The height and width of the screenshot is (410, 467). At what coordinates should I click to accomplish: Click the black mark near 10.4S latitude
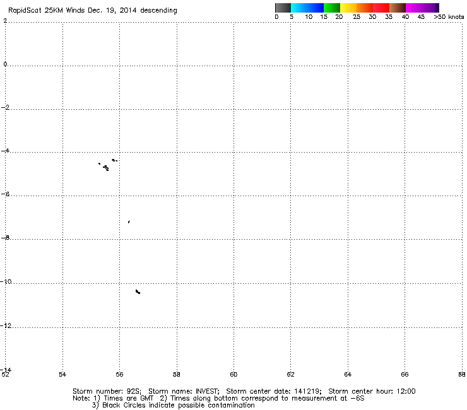tap(138, 292)
